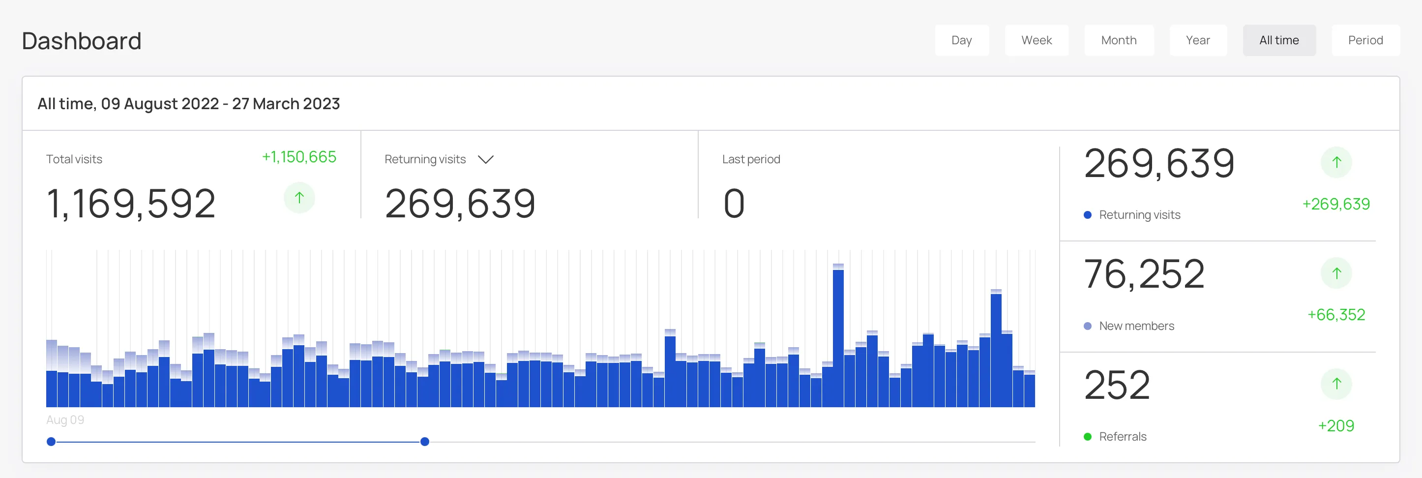Viewport: 1422px width, 478px height.
Task: Click the up-arrow icon for New members
Action: [x=1336, y=273]
